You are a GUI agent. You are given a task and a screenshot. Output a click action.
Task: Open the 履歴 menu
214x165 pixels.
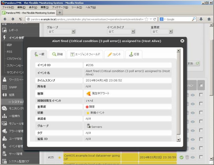[44, 7]
